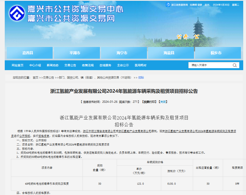
Task: Open the 嘉善县 district tab
Action: point(29,53)
